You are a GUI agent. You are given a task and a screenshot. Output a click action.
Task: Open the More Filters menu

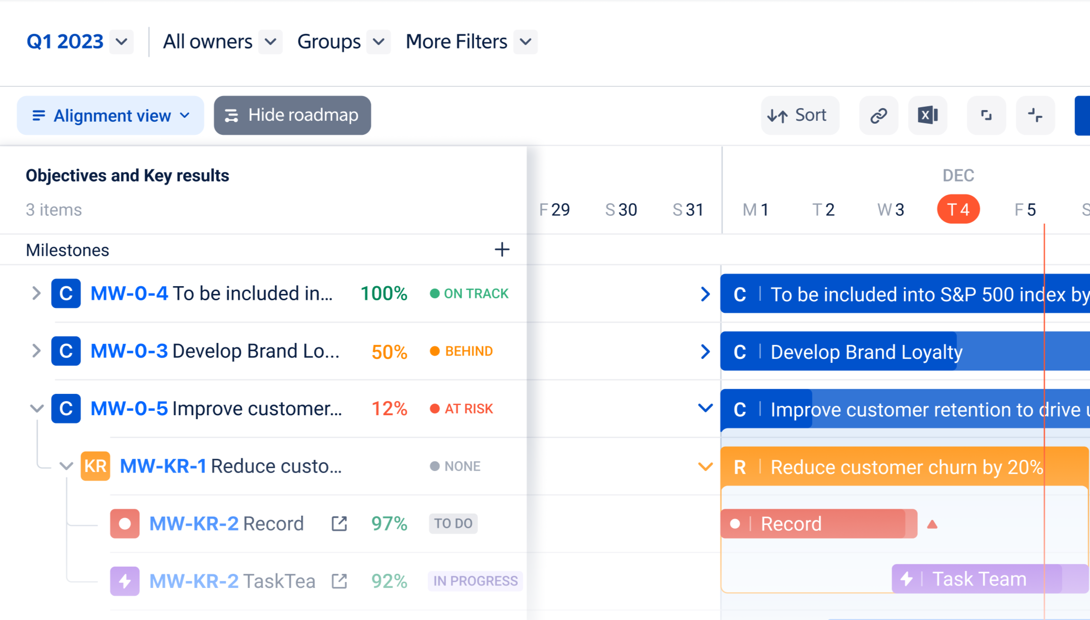(x=525, y=42)
